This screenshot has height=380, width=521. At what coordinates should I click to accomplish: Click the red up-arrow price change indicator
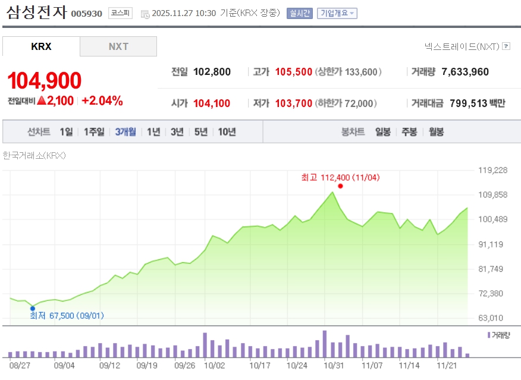42,101
